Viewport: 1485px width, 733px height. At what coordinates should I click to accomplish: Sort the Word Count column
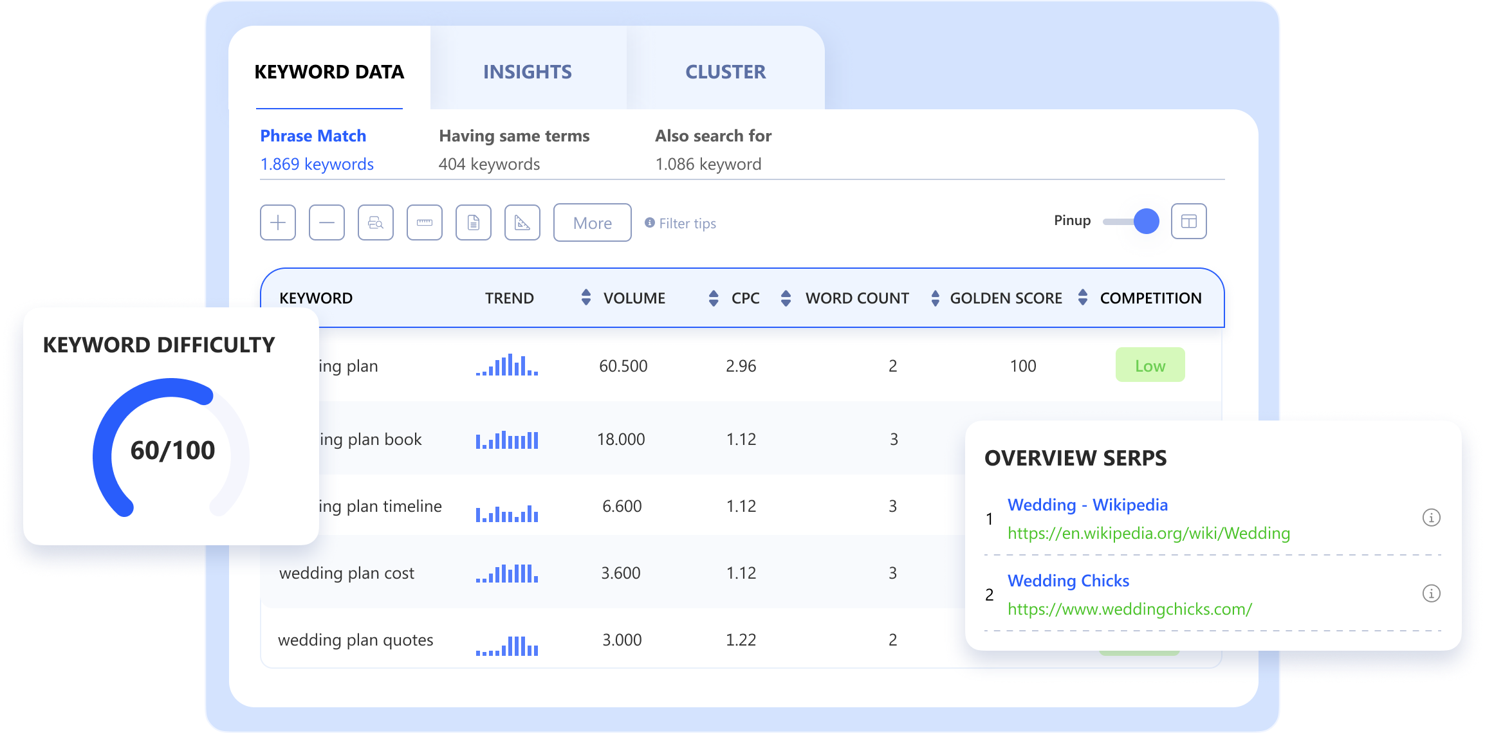coord(785,298)
